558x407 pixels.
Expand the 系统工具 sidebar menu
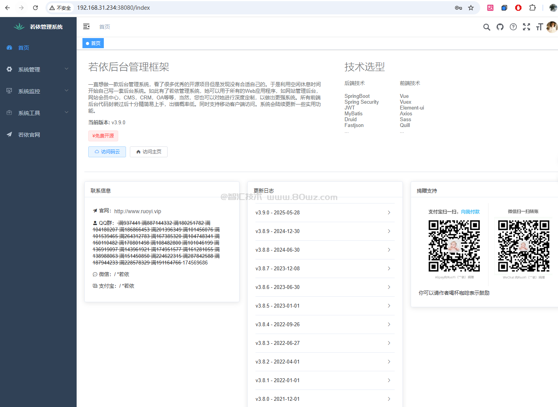click(x=38, y=113)
